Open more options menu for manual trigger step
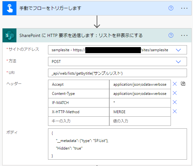 point(184,8)
